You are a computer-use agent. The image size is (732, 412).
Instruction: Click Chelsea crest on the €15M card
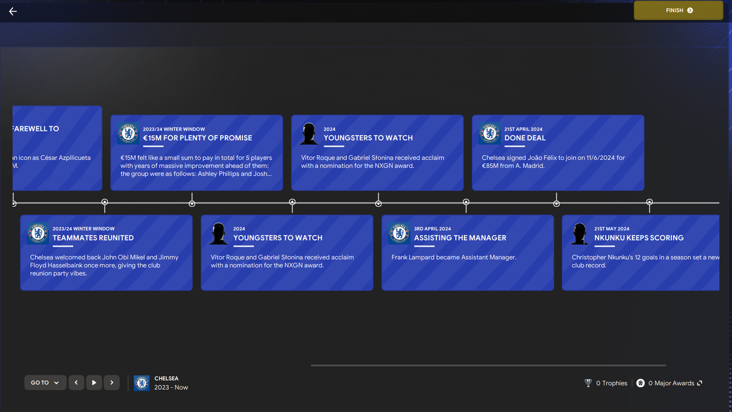click(x=129, y=134)
